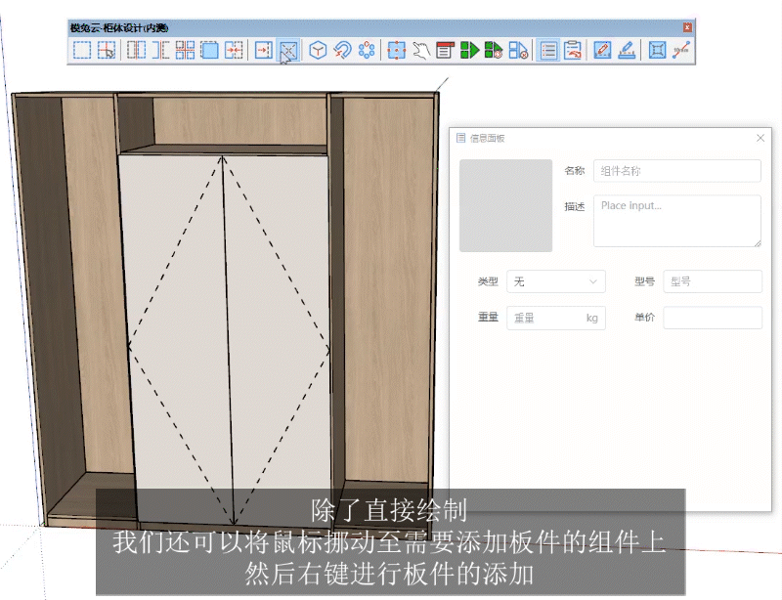Open the vertical partition board tool
The image size is (782, 600).
click(x=136, y=49)
